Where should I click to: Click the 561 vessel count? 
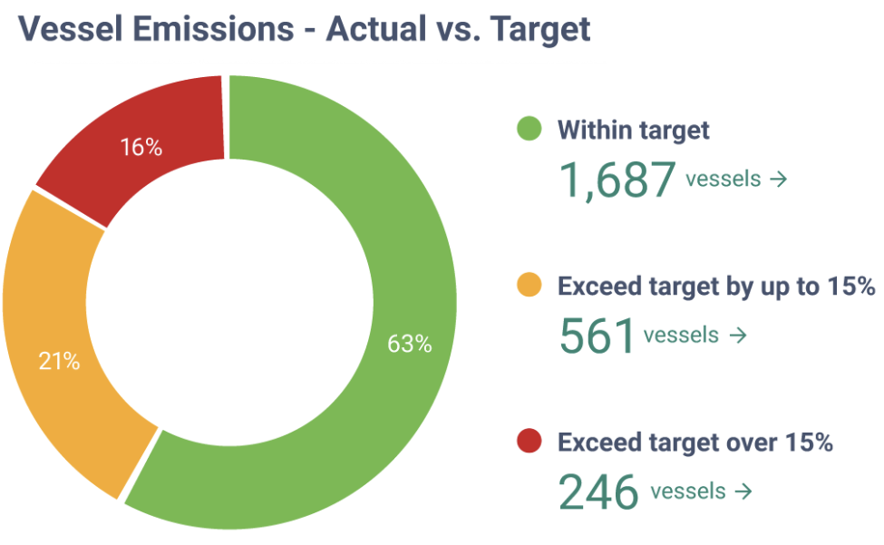(x=597, y=336)
